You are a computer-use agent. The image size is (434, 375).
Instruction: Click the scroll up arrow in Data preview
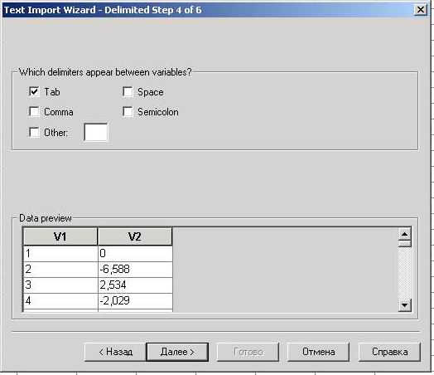[405, 235]
